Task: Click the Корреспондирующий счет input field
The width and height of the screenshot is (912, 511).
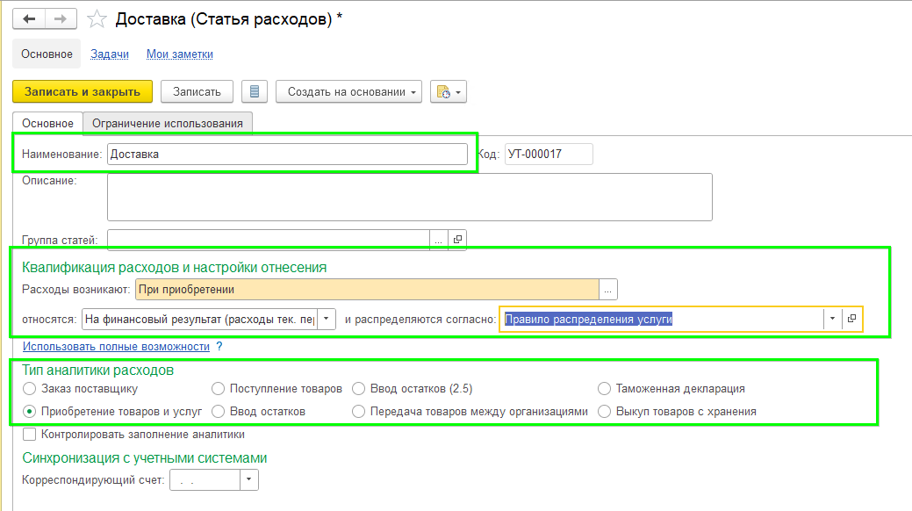Action: [205, 480]
